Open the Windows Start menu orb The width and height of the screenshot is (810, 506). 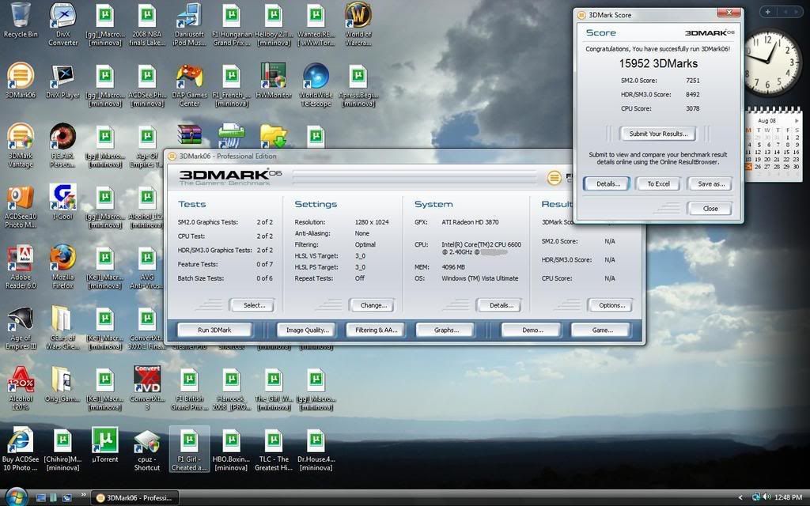pos(17,497)
